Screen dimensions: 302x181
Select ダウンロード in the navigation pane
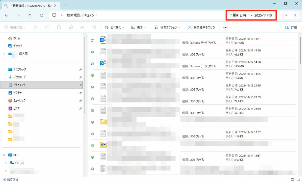20,77
